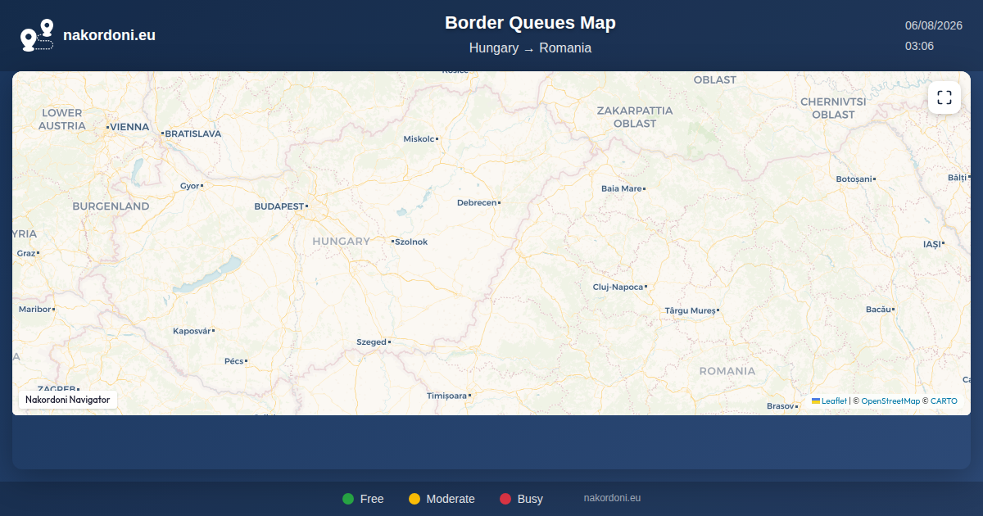Click the BURGENLAND region label
The width and height of the screenshot is (983, 516).
(x=111, y=206)
